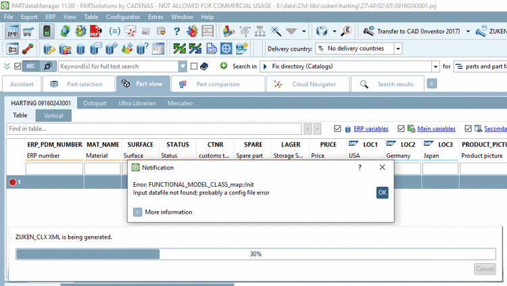Click the ERP variables link
This screenshot has width=507, height=286.
pyautogui.click(x=371, y=129)
